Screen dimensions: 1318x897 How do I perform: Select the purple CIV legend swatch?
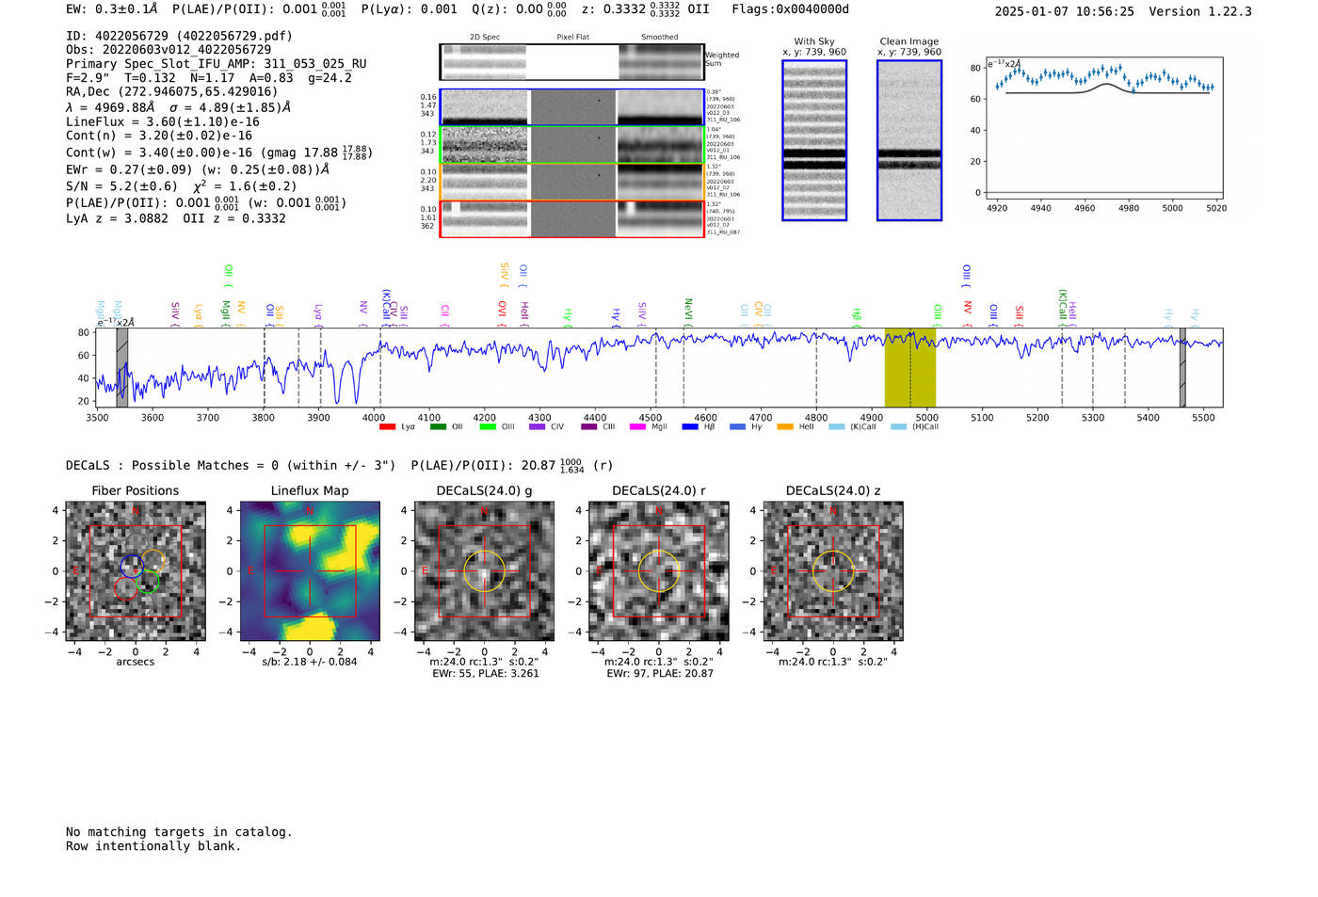pyautogui.click(x=538, y=427)
